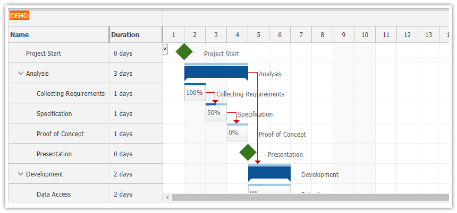Click the Collecting Requirements 100% task bar
The width and height of the screenshot is (457, 213).
click(x=195, y=93)
